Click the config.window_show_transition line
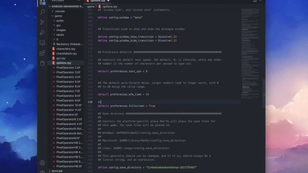The width and height of the screenshot is (308, 173). click(x=137, y=37)
